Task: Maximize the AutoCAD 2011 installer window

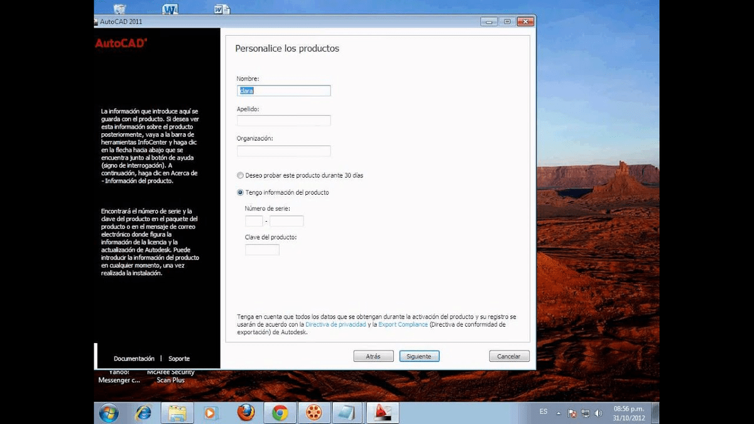Action: (x=507, y=21)
